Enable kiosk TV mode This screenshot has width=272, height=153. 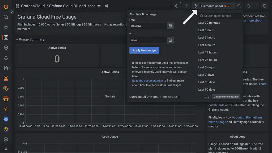[x=264, y=6]
